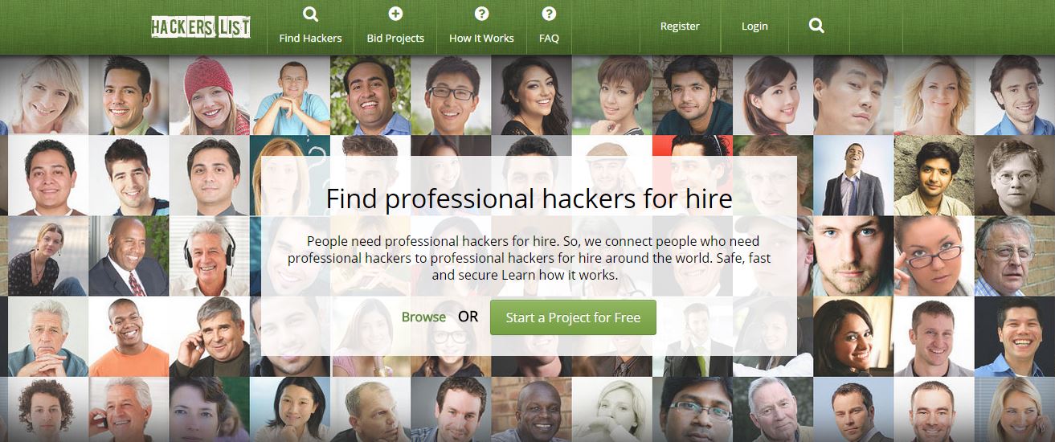Click the magnifier icon above Find Hackers
This screenshot has height=442, width=1055.
pos(310,14)
